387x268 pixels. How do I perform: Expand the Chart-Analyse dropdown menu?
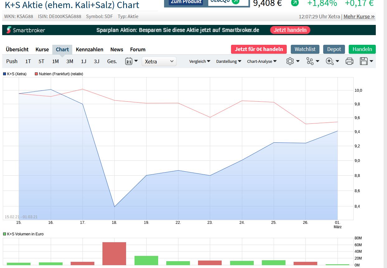tap(262, 61)
